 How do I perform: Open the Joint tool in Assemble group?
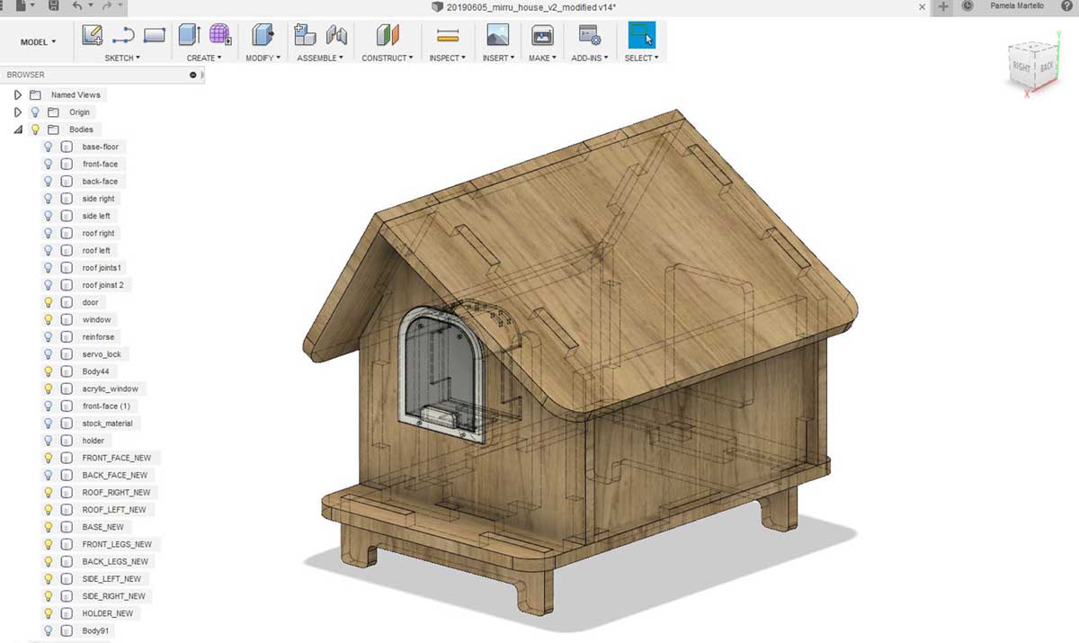(x=337, y=35)
